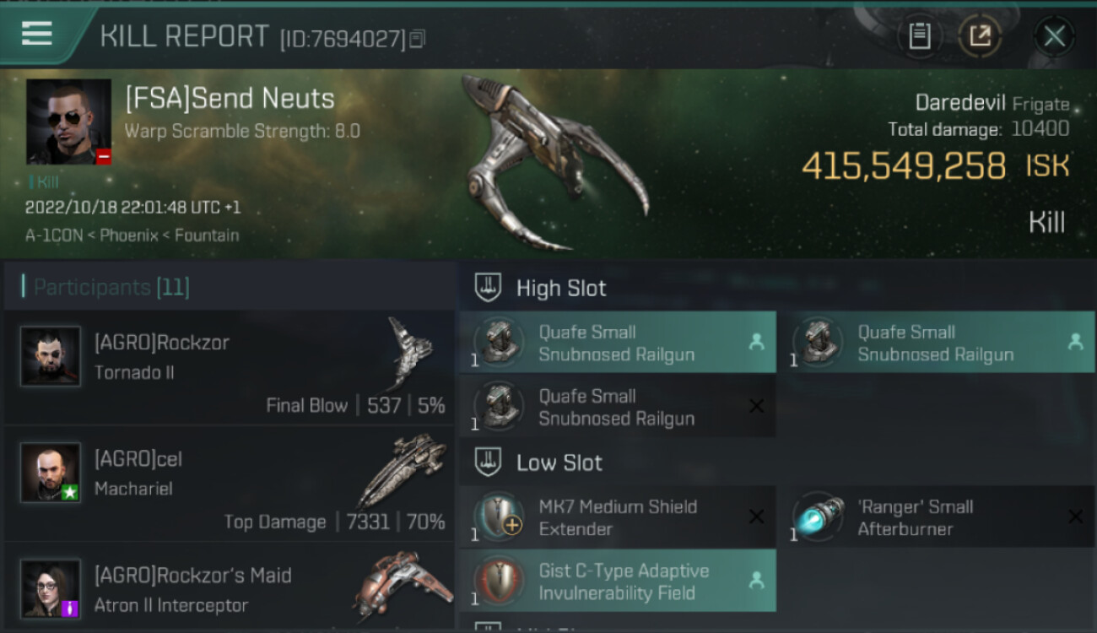
Task: Open the clipboard report icon
Action: [919, 36]
